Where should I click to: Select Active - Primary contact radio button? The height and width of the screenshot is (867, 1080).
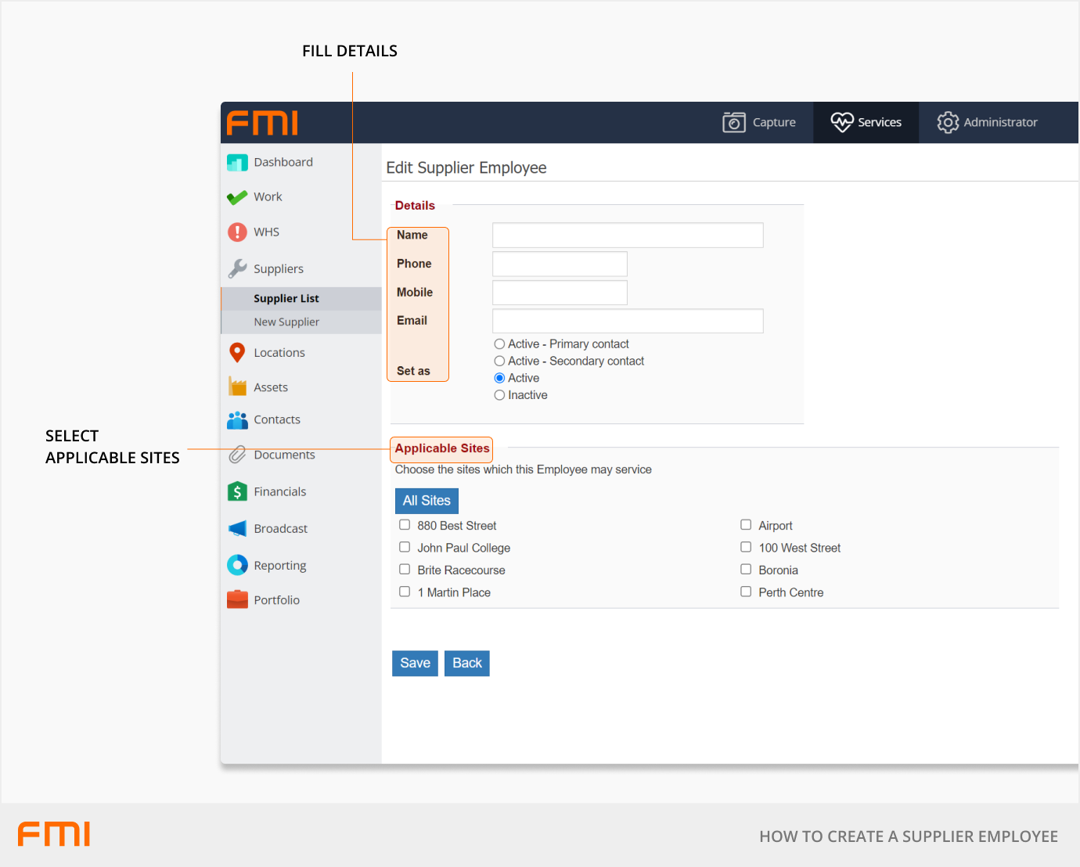499,344
